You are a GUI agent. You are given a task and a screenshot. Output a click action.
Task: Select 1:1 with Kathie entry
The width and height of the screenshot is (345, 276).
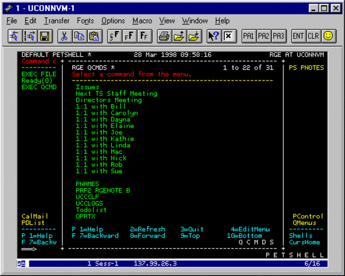coord(105,139)
